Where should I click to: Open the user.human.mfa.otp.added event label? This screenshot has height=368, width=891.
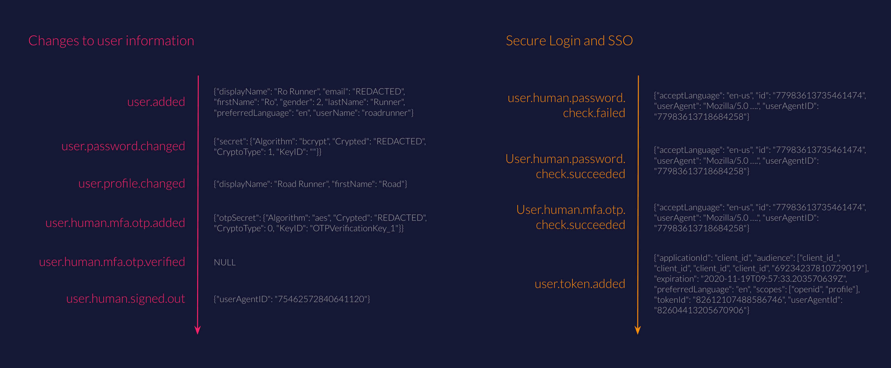115,223
